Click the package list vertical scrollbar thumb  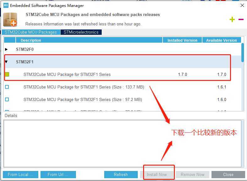243,53
